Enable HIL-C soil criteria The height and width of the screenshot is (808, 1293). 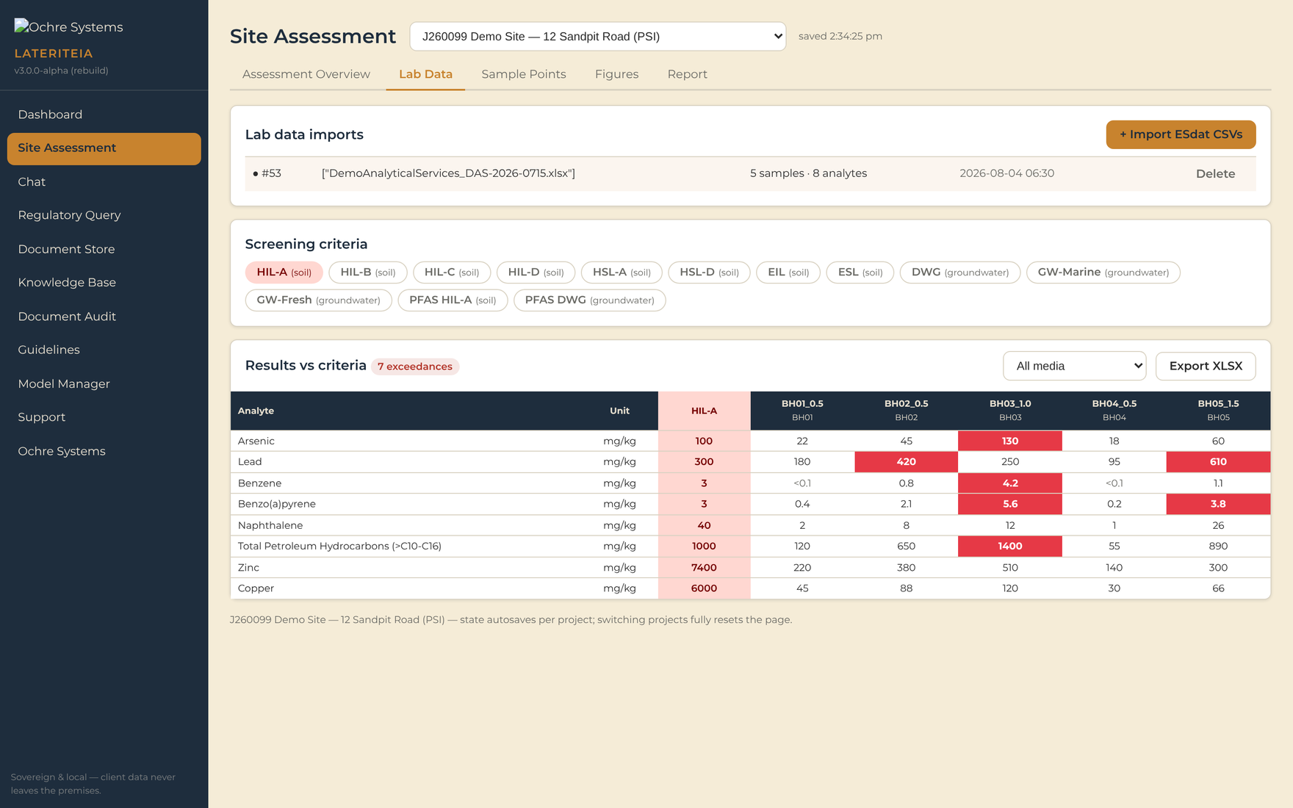pos(452,273)
